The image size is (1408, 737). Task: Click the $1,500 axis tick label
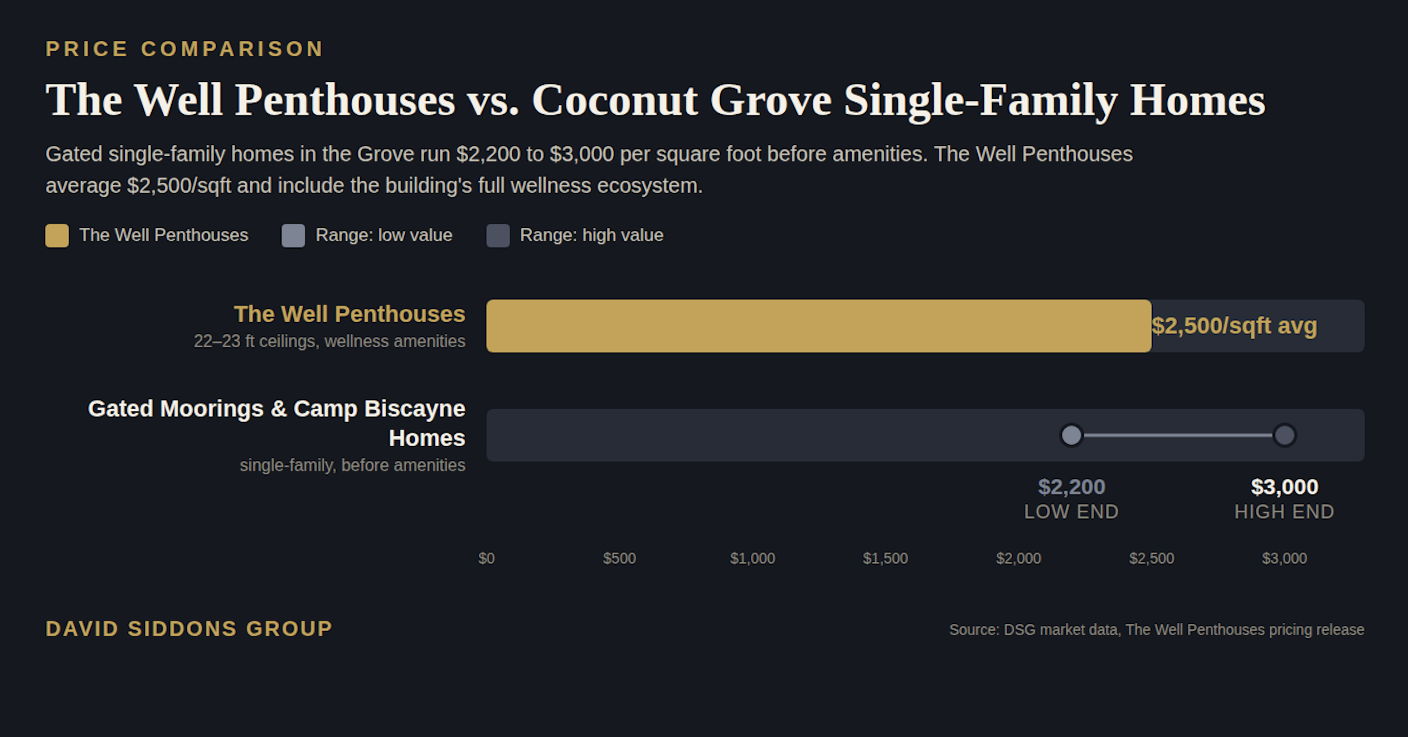885,558
